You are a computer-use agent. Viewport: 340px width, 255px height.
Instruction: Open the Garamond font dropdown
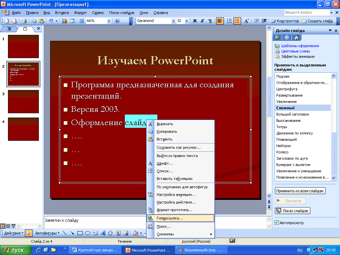(x=173, y=21)
